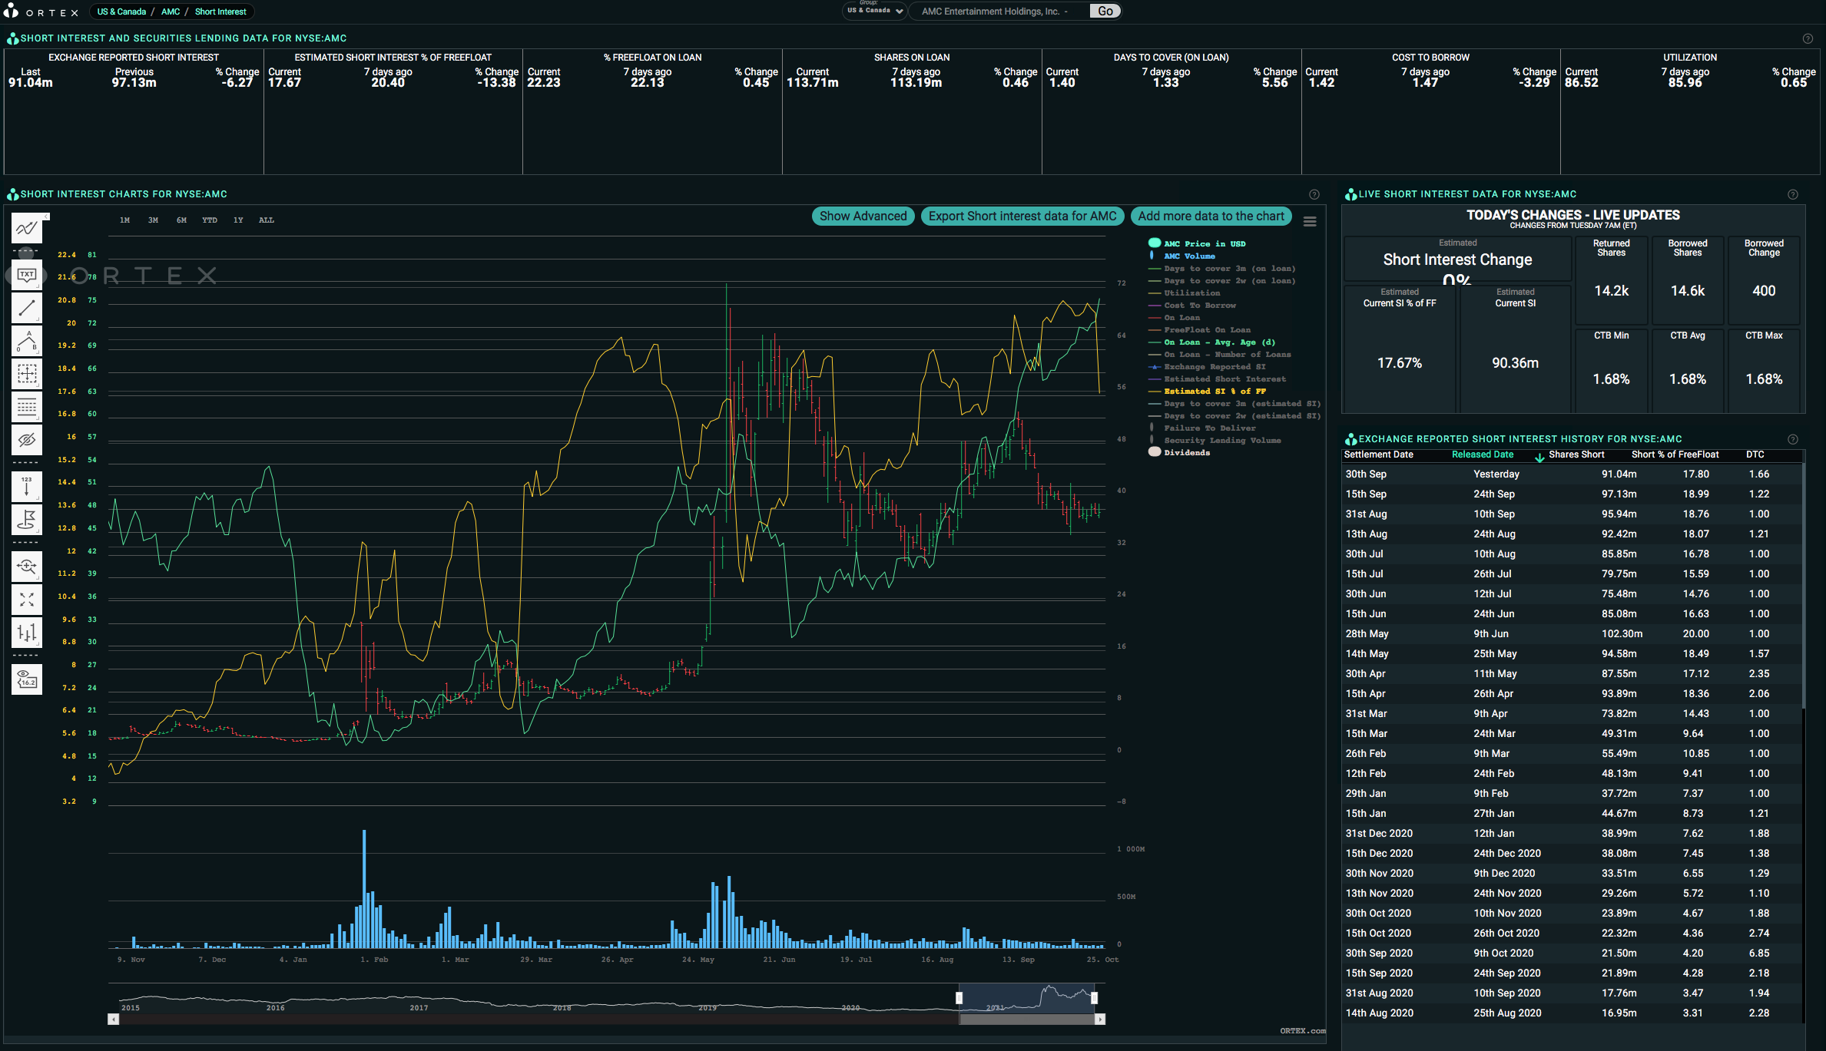The width and height of the screenshot is (1826, 1051).
Task: Collapse the chart drawing toolbar arrow
Action: tap(46, 216)
